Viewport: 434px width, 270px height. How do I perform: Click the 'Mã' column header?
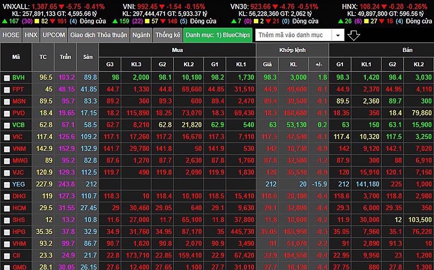tap(16, 57)
